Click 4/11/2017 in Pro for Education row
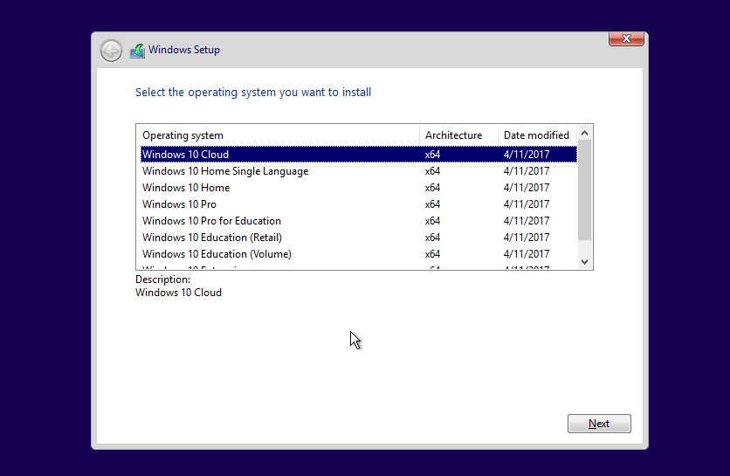 527,221
